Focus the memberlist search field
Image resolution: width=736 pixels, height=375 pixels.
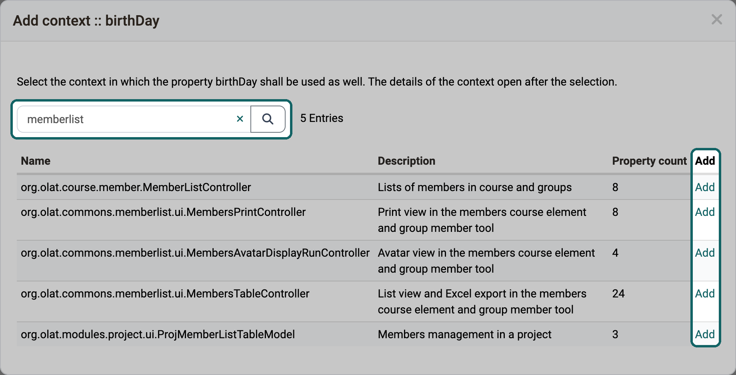[134, 119]
